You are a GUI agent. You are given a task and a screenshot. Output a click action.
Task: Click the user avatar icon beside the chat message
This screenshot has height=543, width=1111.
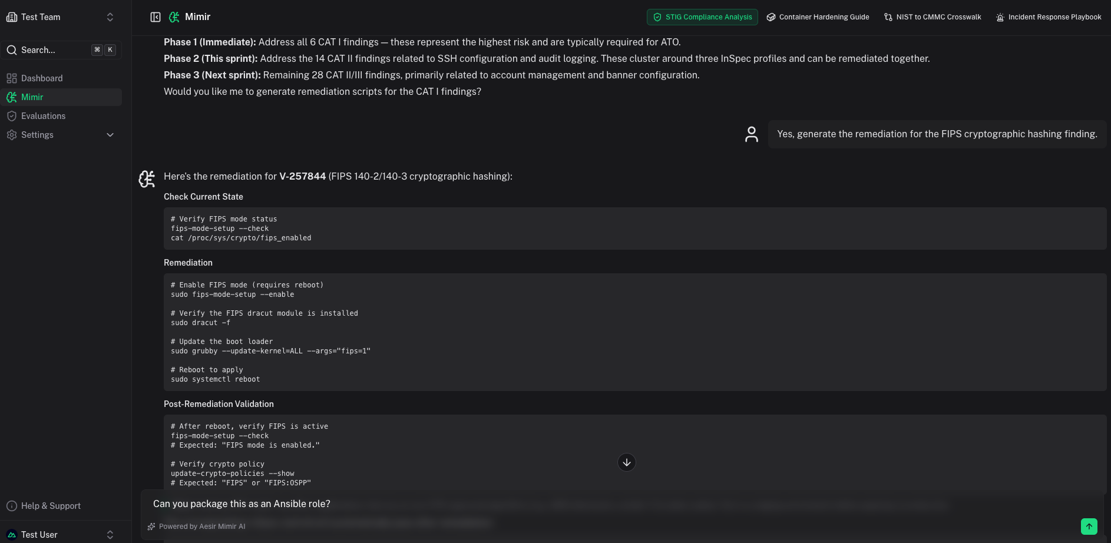(752, 134)
